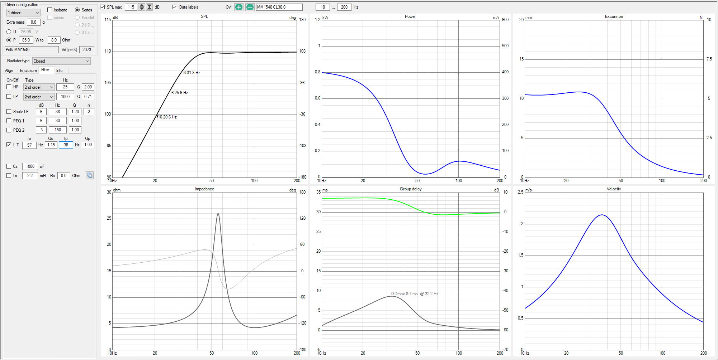Image resolution: width=718 pixels, height=360 pixels.
Task: Click the minimum frequency field 10
Action: click(x=323, y=7)
